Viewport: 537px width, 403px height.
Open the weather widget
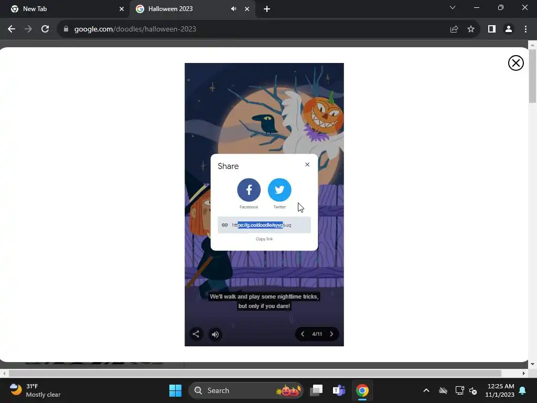(x=35, y=390)
